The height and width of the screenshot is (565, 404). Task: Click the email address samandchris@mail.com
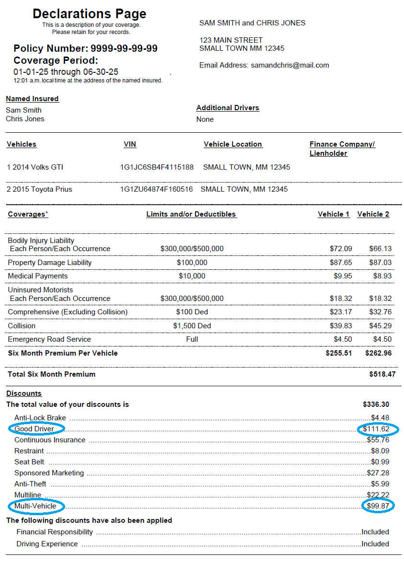point(289,65)
